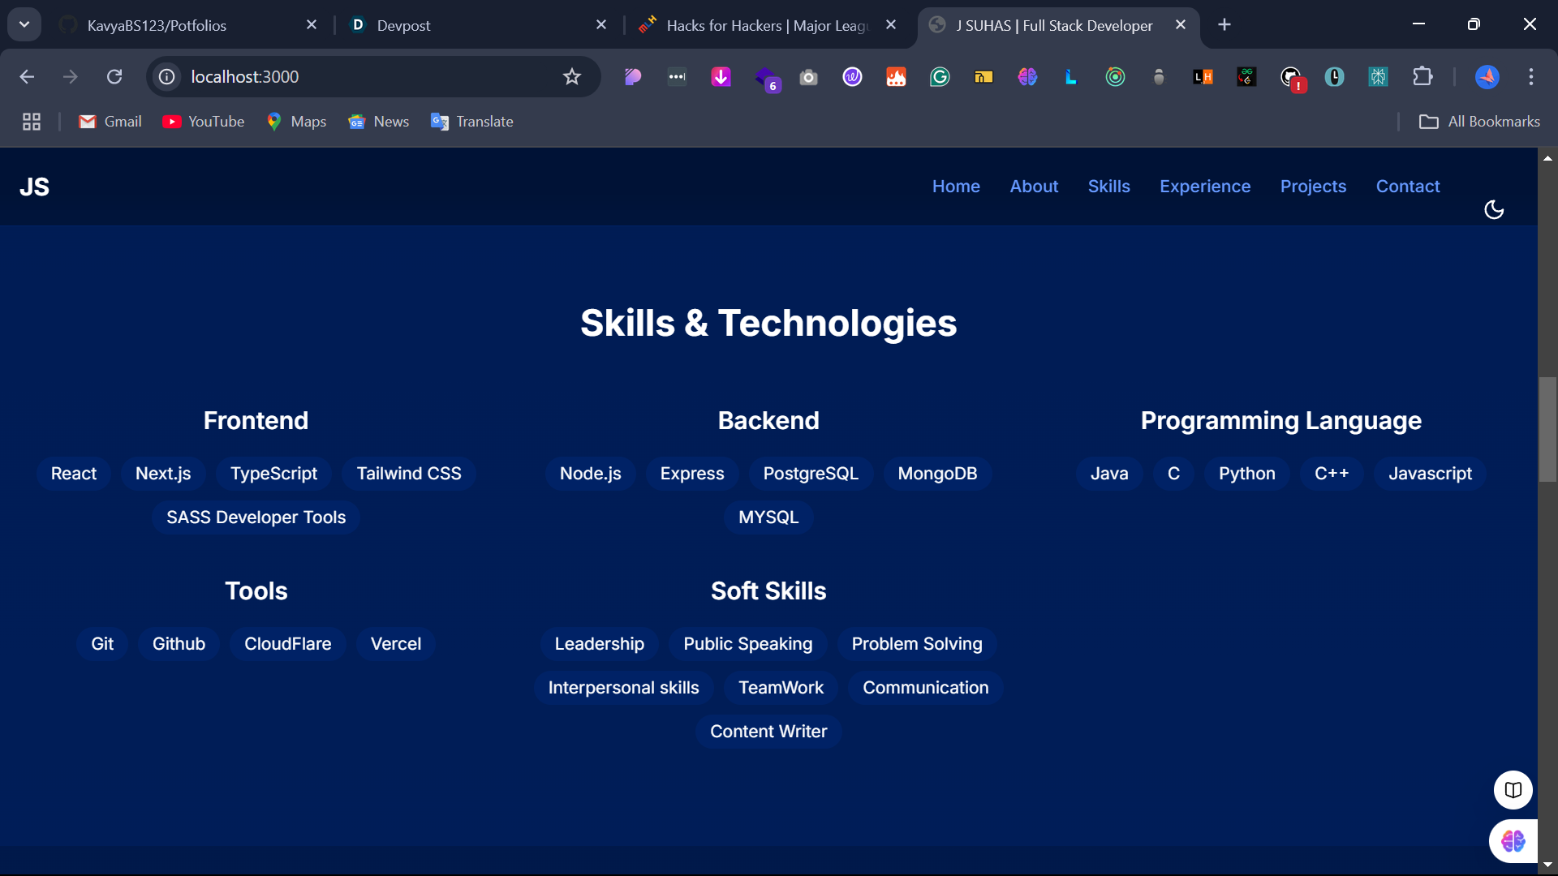The width and height of the screenshot is (1558, 876).
Task: Click the camera screenshot extension icon
Action: 808,77
